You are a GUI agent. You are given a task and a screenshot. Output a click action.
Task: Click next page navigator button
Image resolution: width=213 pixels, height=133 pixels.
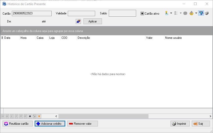[21, 116]
